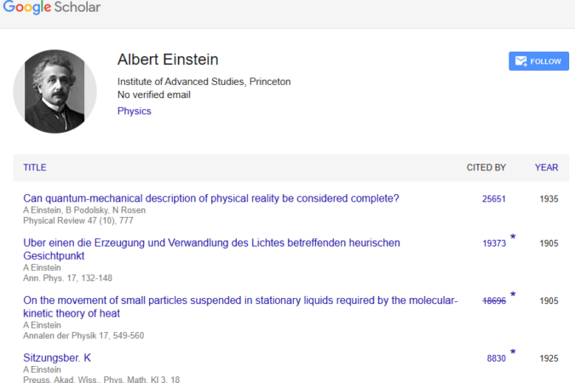
Task: View the 19373 citing articles
Action: pos(494,243)
